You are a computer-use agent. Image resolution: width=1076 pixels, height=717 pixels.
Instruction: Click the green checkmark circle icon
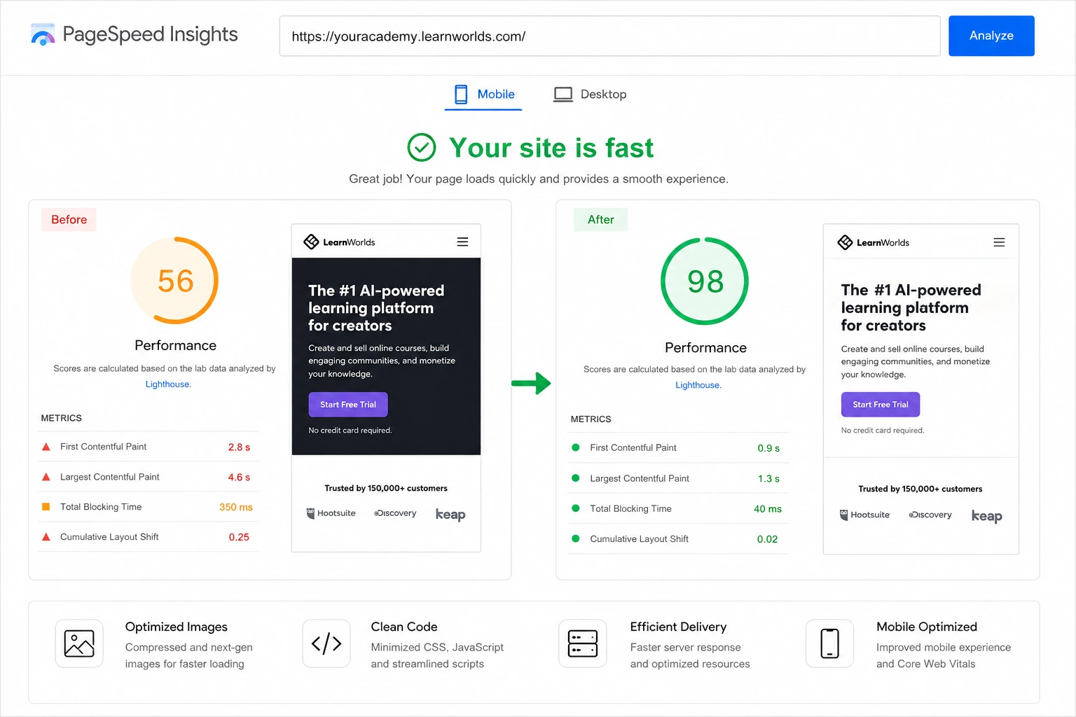pos(422,148)
